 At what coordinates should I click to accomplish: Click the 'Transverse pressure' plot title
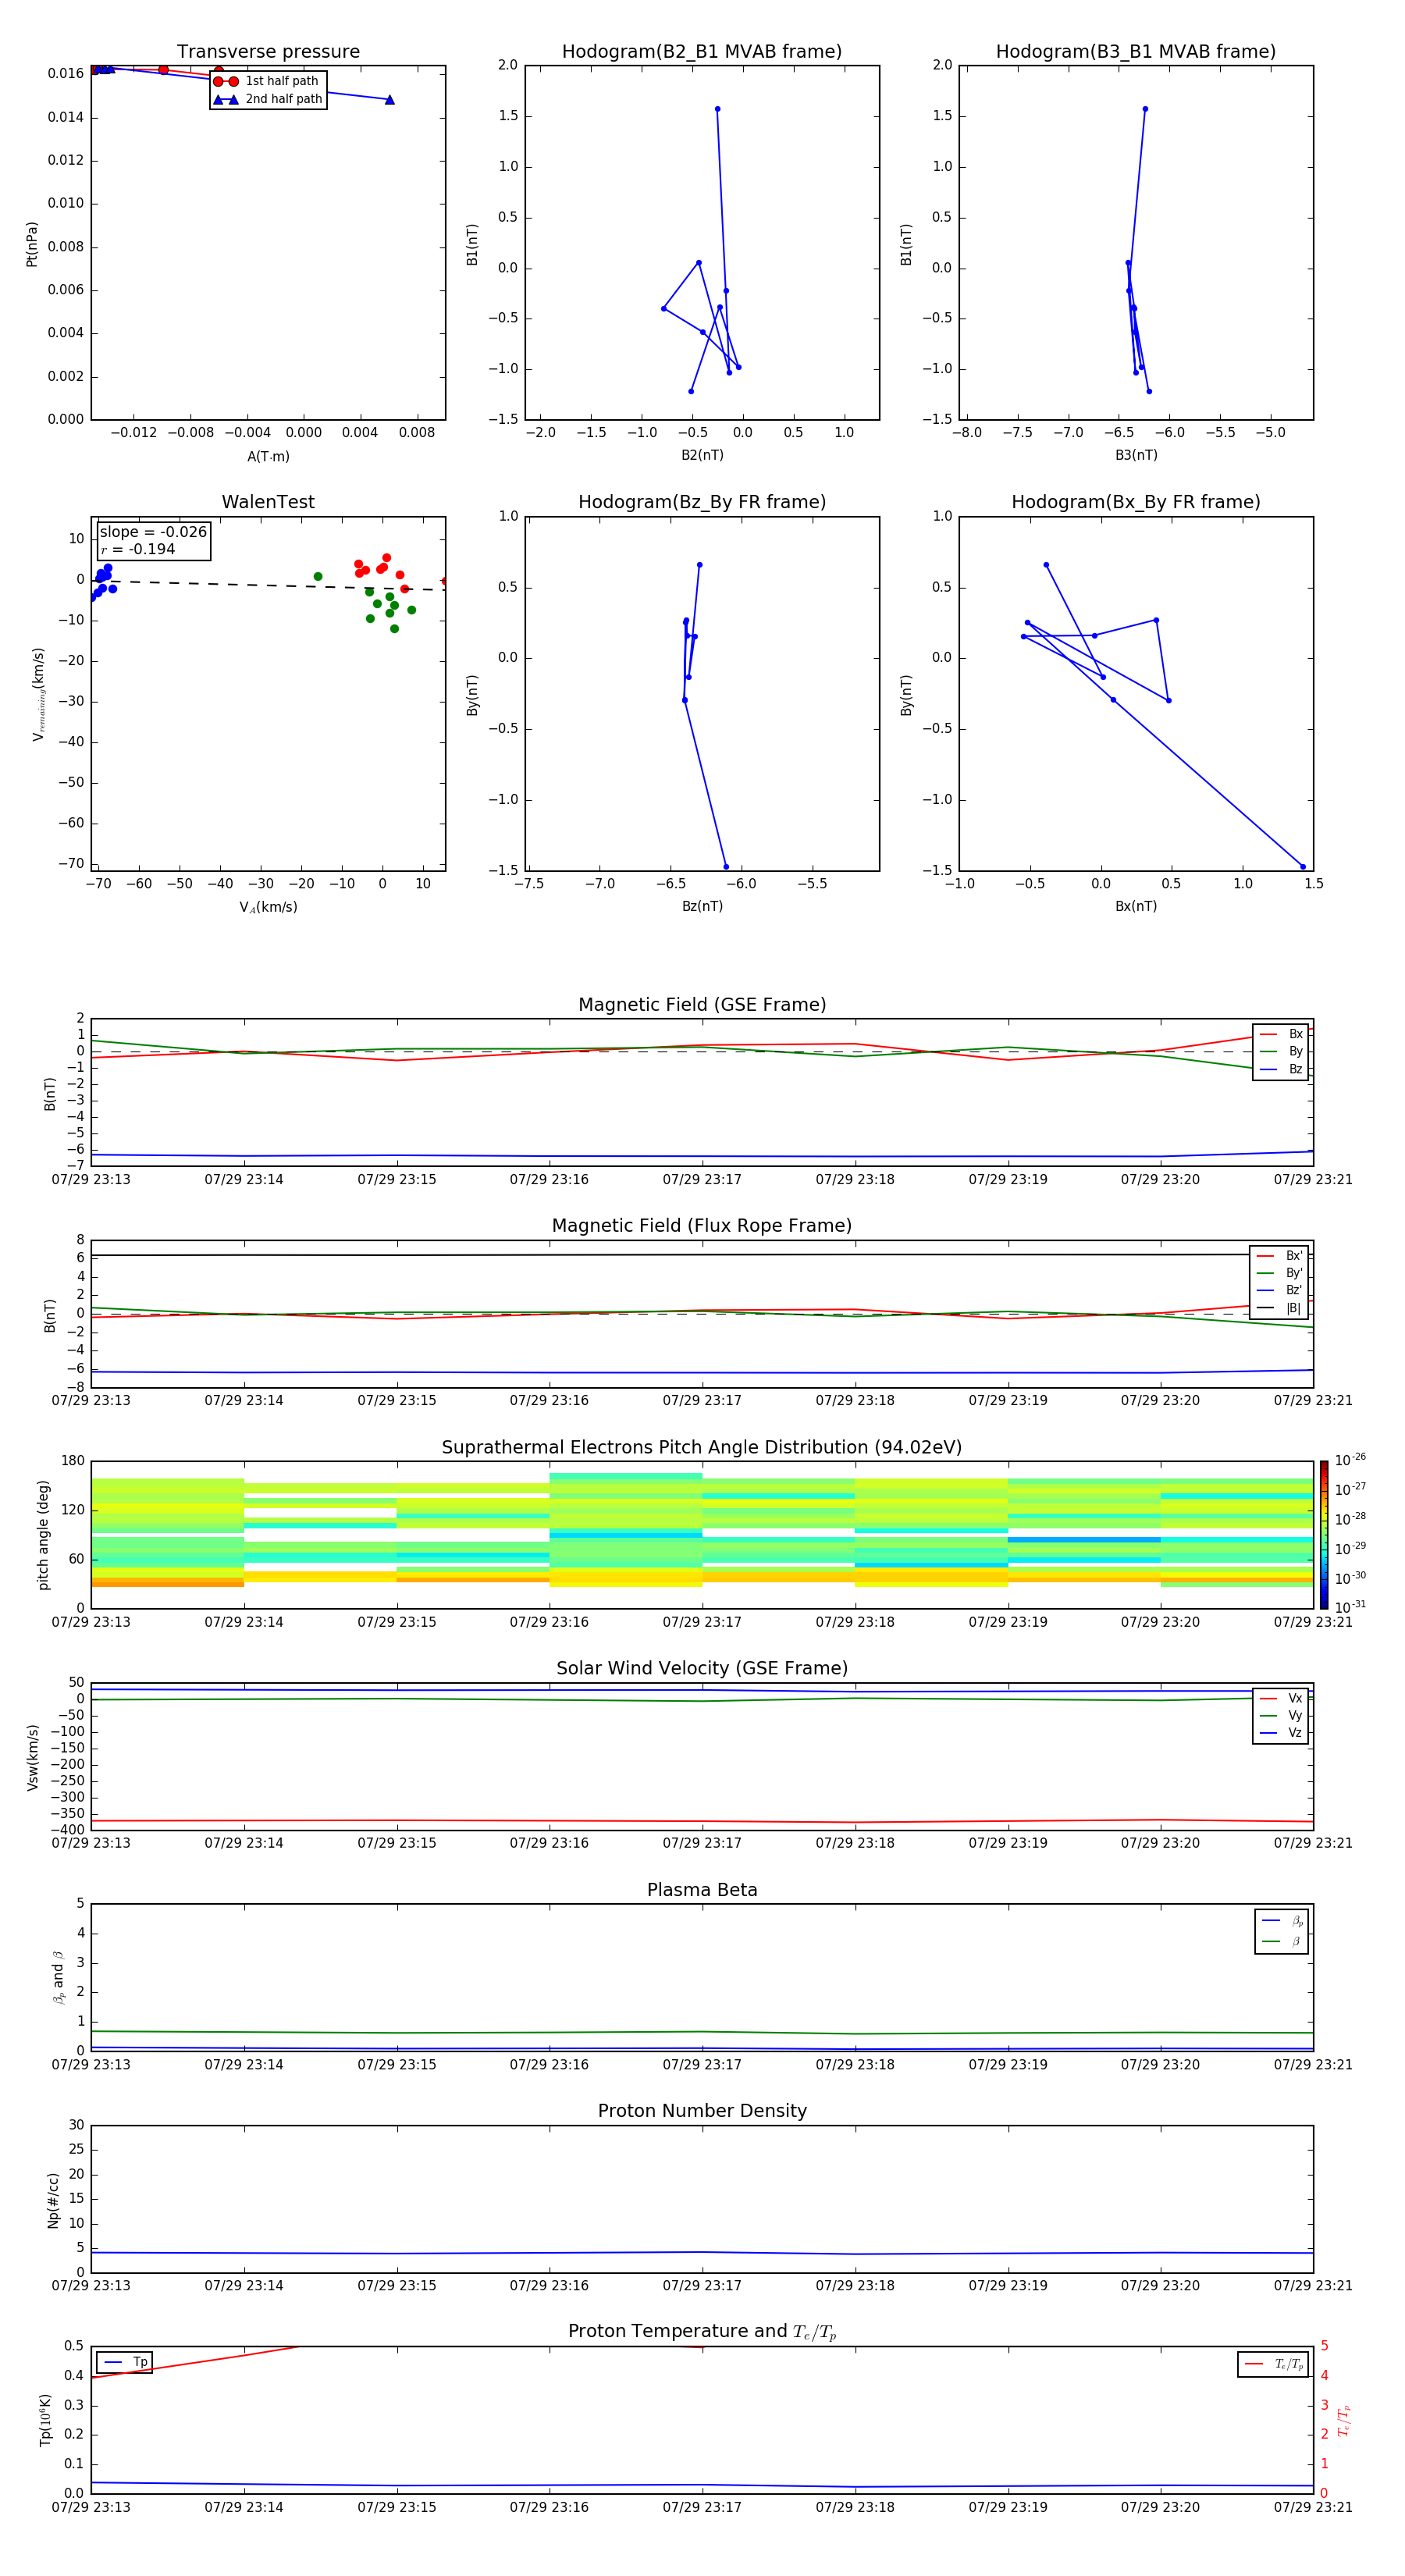pyautogui.click(x=268, y=51)
